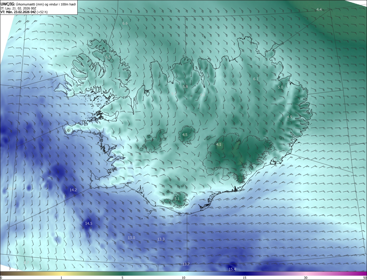Viewport: 367px width, 280px height.
Task: Click the map value 6.6
Action: (x=125, y=23)
